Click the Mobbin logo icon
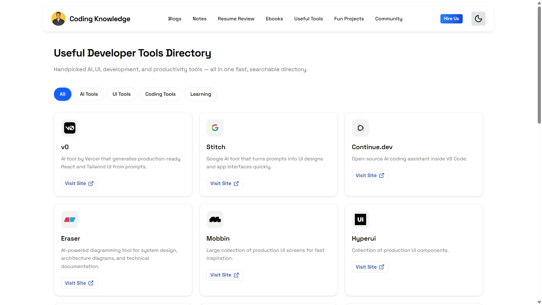542x305 pixels. tap(215, 219)
